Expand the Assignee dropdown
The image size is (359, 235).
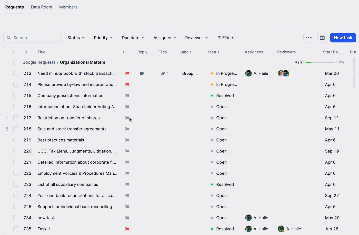(164, 38)
